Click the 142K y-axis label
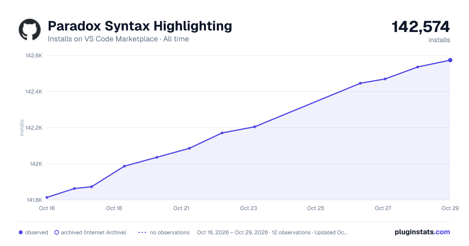The image size is (469, 246). 36,164
